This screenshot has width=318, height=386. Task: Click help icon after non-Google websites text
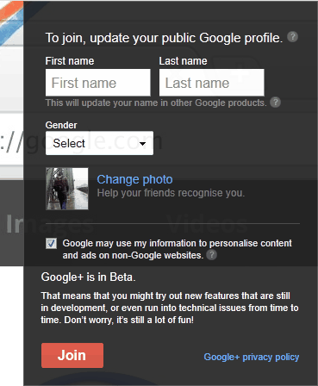coord(211,255)
